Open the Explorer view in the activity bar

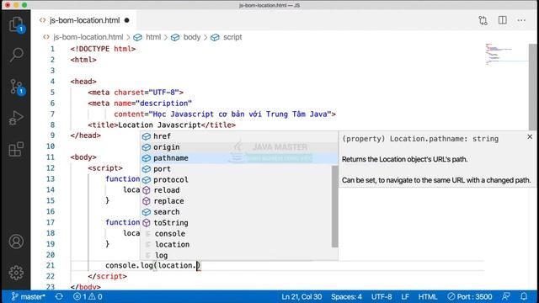(x=16, y=24)
